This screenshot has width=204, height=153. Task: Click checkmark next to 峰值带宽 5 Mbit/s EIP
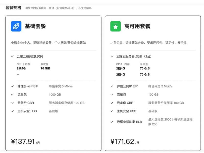tap(12, 86)
